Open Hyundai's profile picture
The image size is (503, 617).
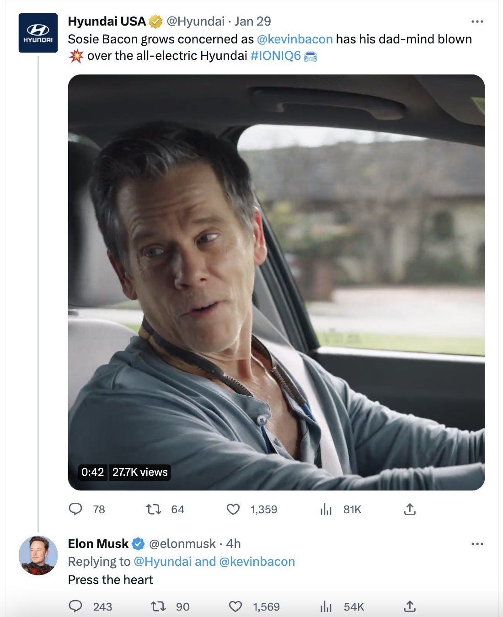tap(38, 33)
